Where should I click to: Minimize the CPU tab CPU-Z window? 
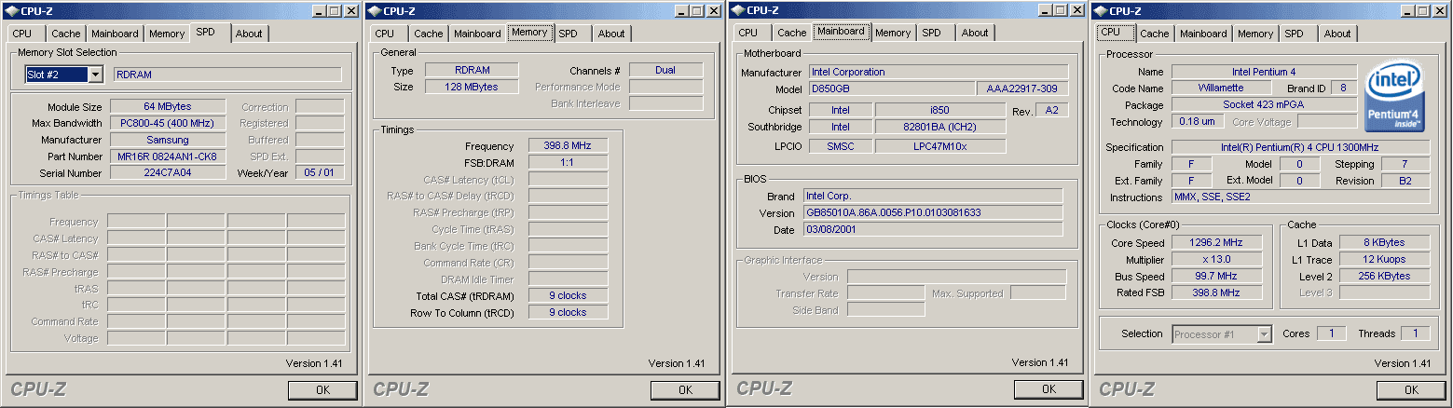click(x=1407, y=11)
